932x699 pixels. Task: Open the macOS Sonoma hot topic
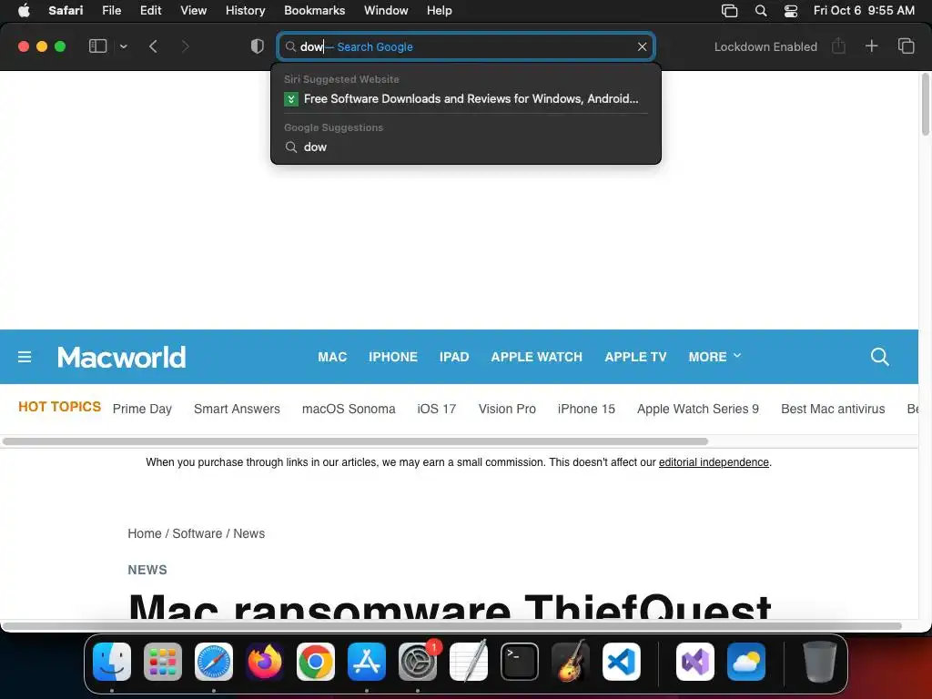[x=349, y=409]
